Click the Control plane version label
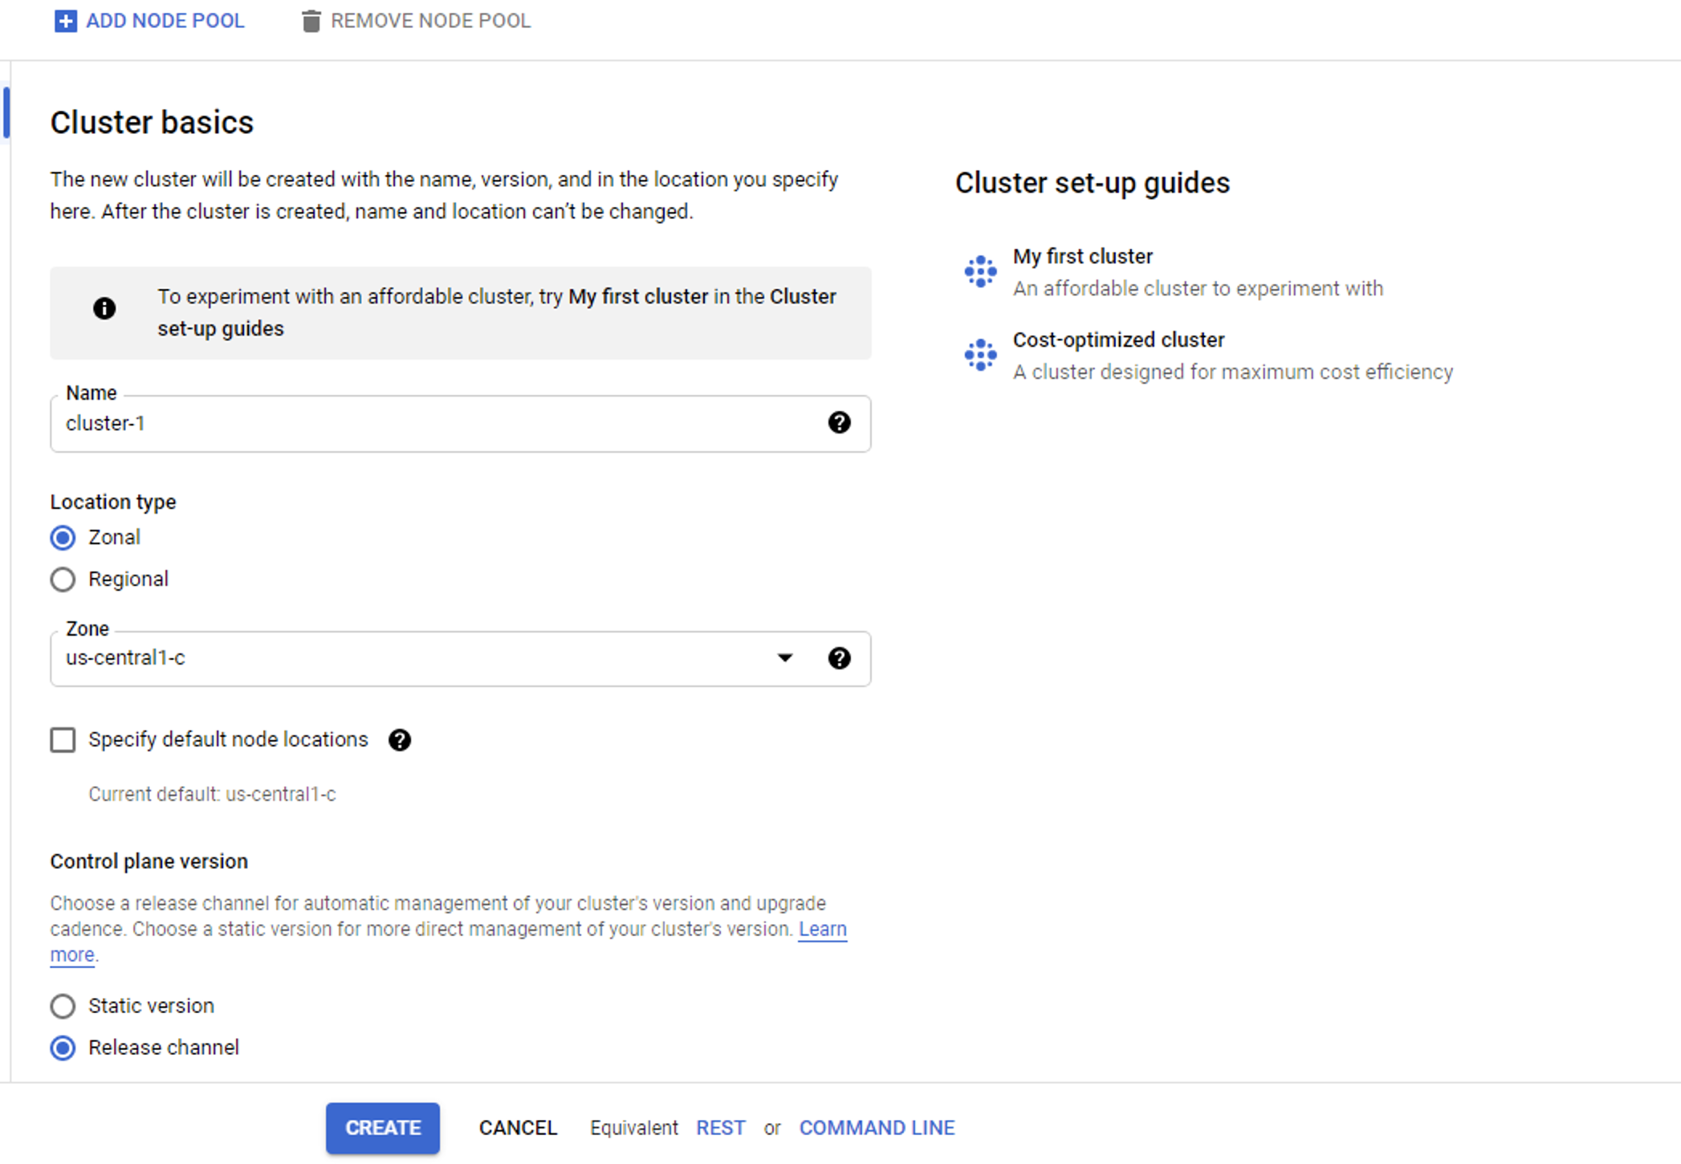 pyautogui.click(x=149, y=861)
